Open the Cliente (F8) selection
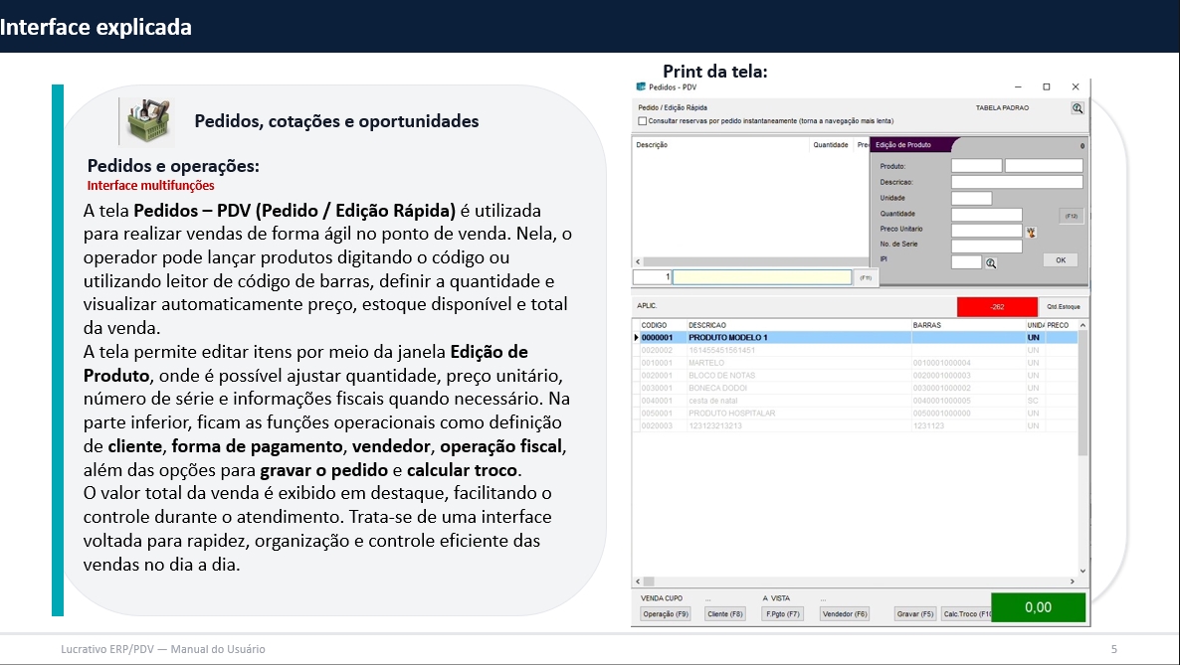Image resolution: width=1180 pixels, height=665 pixels. (724, 614)
